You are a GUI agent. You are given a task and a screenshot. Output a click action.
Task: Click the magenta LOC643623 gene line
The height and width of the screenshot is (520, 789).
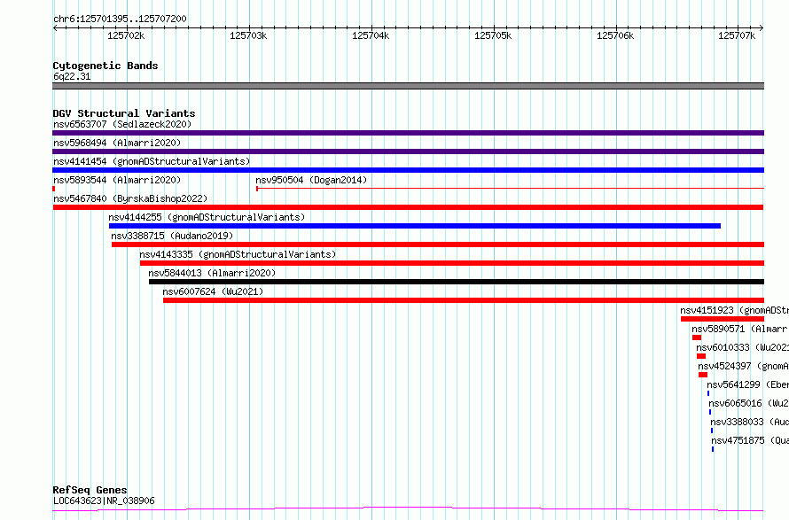(x=408, y=509)
